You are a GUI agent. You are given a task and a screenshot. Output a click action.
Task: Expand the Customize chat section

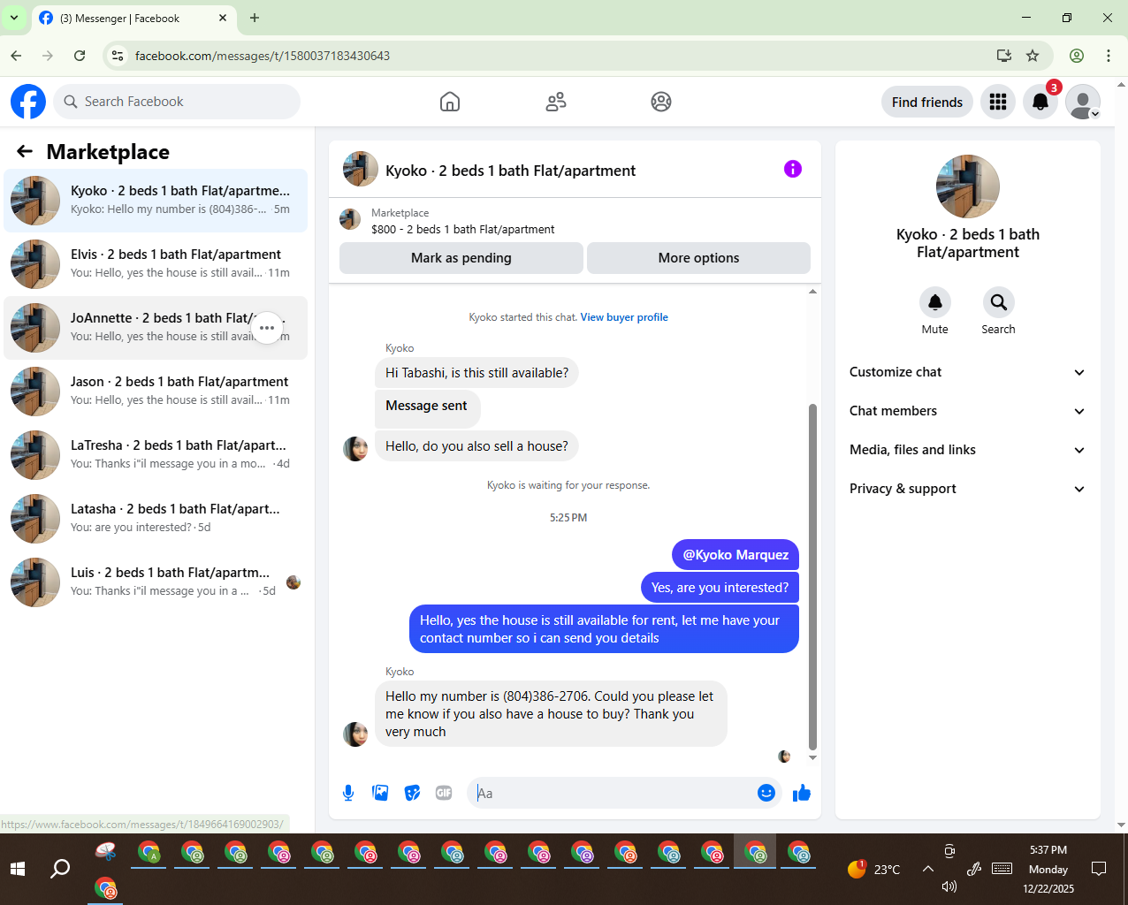968,372
